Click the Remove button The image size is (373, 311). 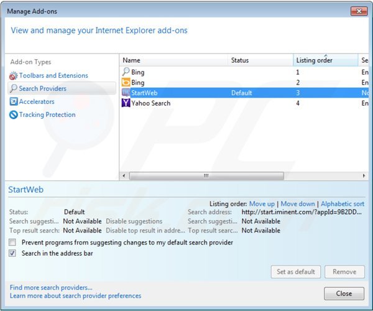coord(344,272)
